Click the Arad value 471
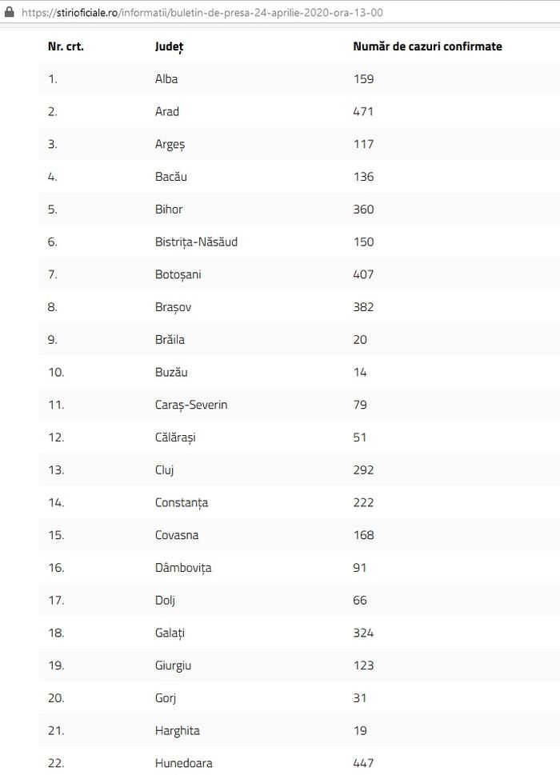 tap(363, 112)
